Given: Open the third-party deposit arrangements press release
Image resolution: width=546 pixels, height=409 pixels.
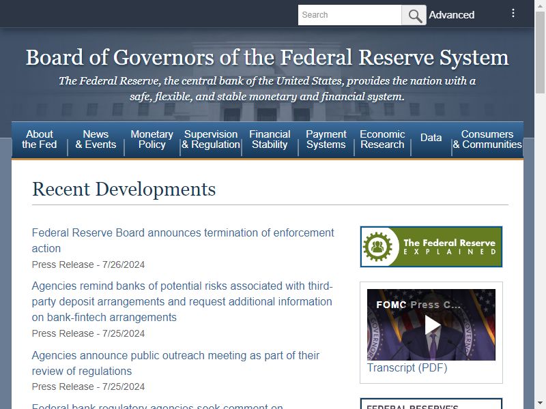Looking at the screenshot, I should point(182,301).
